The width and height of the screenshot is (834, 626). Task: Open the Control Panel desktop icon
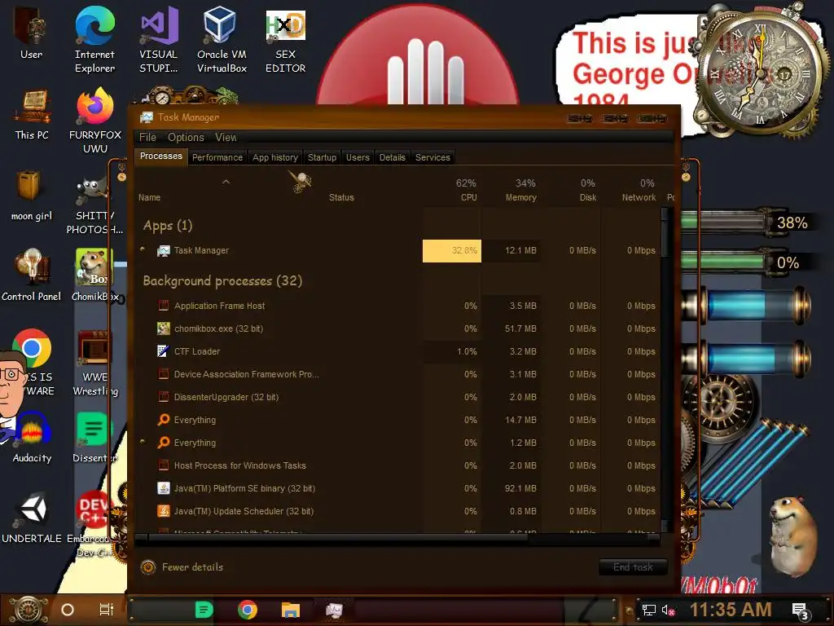click(32, 276)
